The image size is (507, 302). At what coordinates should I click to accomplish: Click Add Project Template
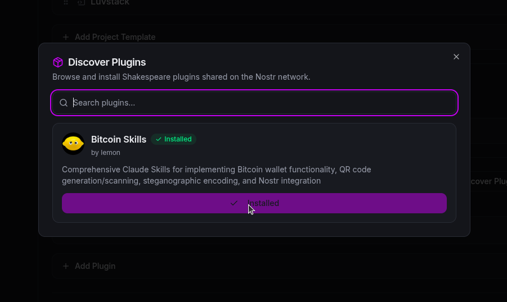pos(115,37)
